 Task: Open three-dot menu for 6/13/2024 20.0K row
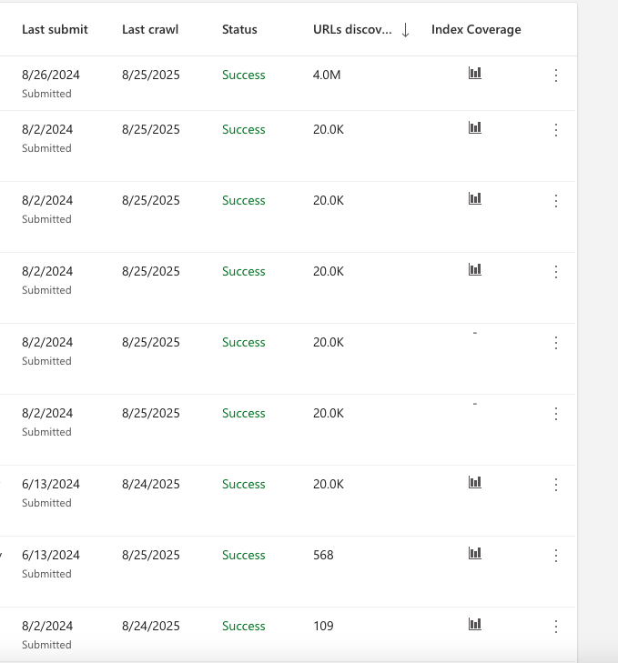pos(556,484)
